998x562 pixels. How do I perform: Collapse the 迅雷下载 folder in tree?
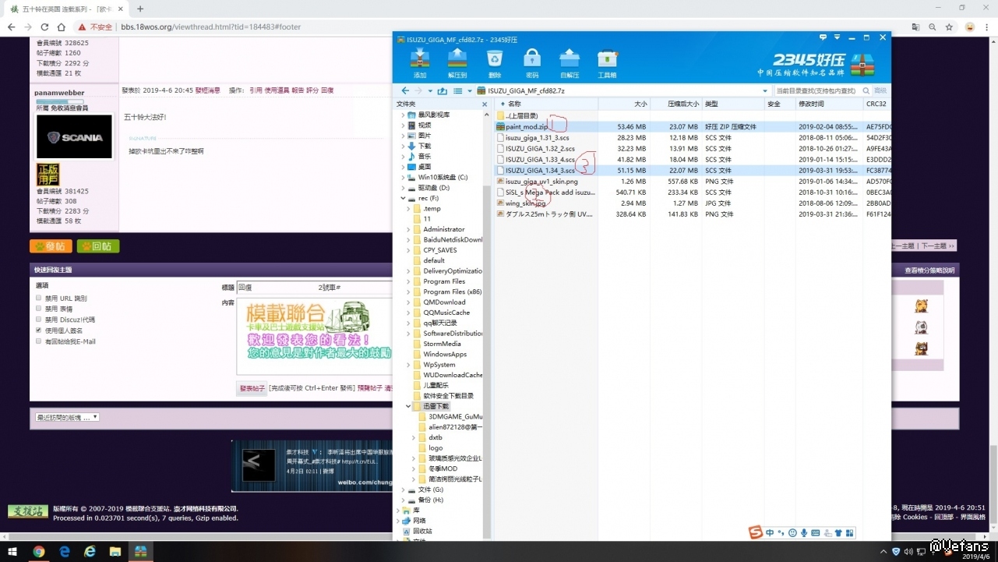coord(407,406)
